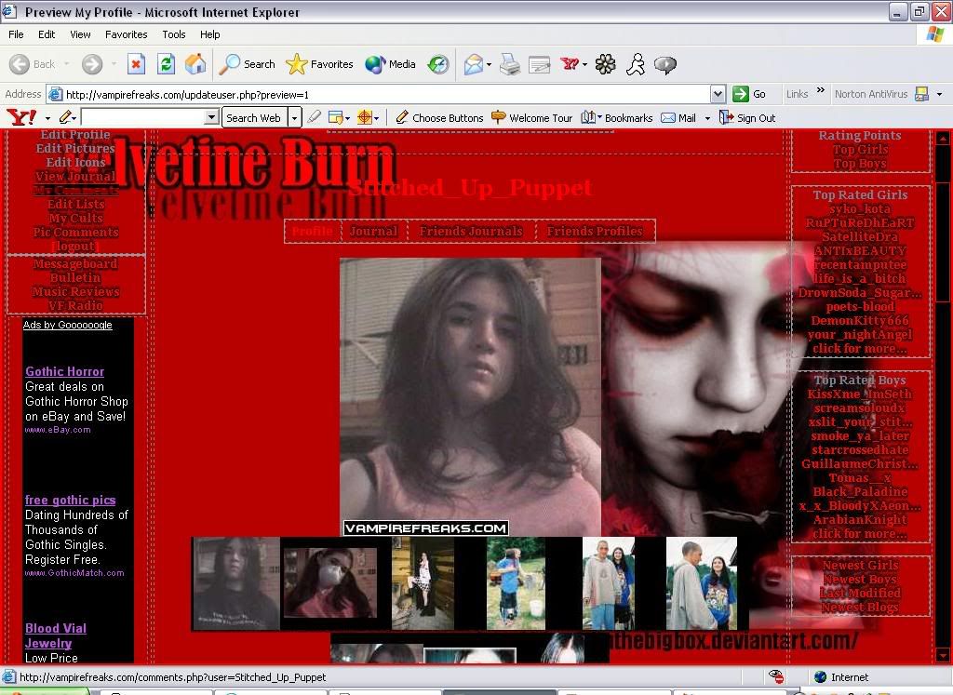Click the pencil customize icon on Yahoo toolbar
The image size is (953, 695).
click(x=65, y=117)
